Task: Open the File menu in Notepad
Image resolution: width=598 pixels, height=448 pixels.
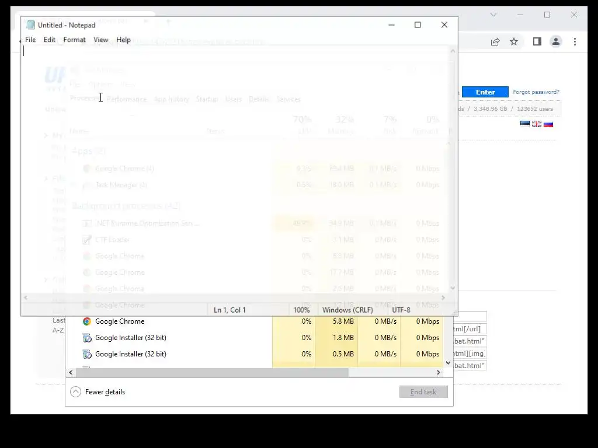Action: pos(30,40)
